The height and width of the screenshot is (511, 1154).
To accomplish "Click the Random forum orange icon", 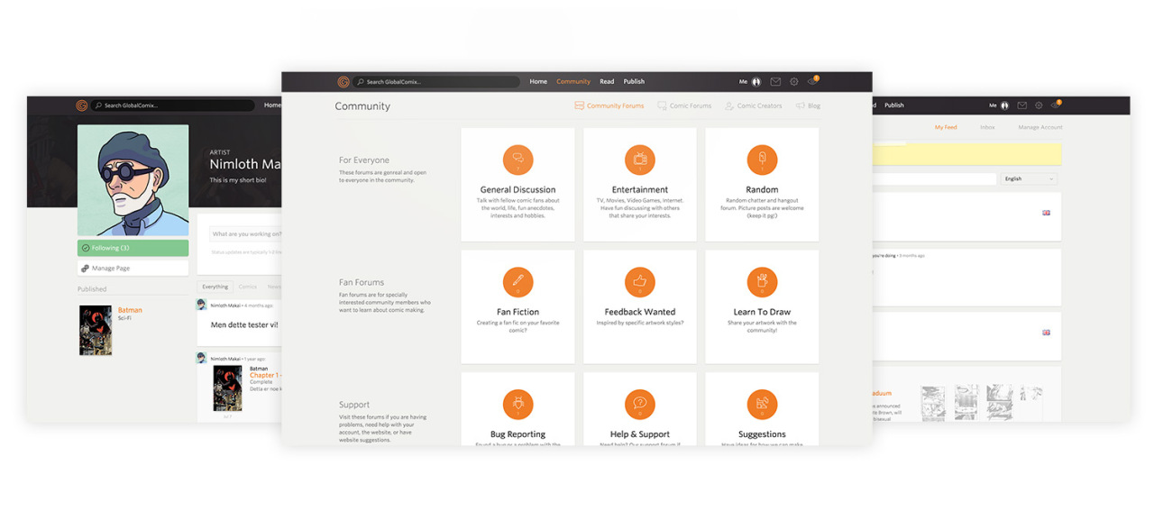I will click(762, 160).
